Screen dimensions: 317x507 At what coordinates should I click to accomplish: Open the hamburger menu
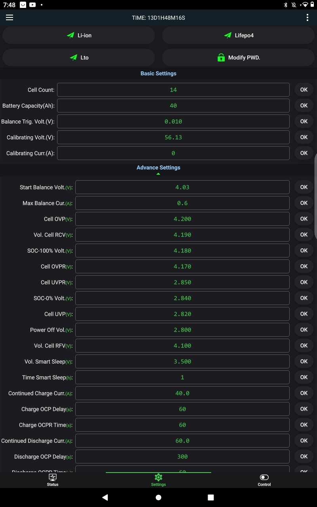tap(10, 17)
